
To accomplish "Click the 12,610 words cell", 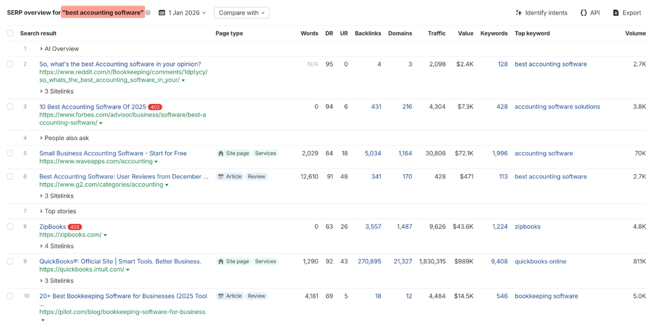I will [309, 176].
